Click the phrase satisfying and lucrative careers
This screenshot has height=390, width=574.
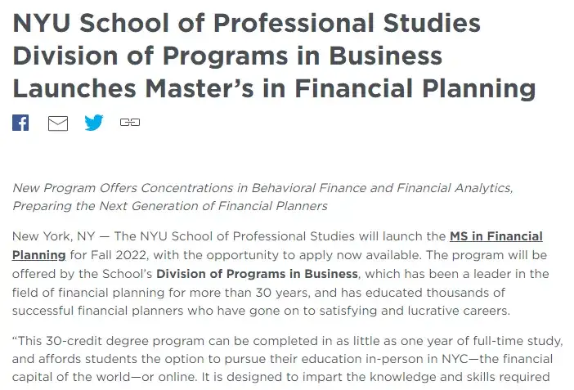(x=415, y=311)
